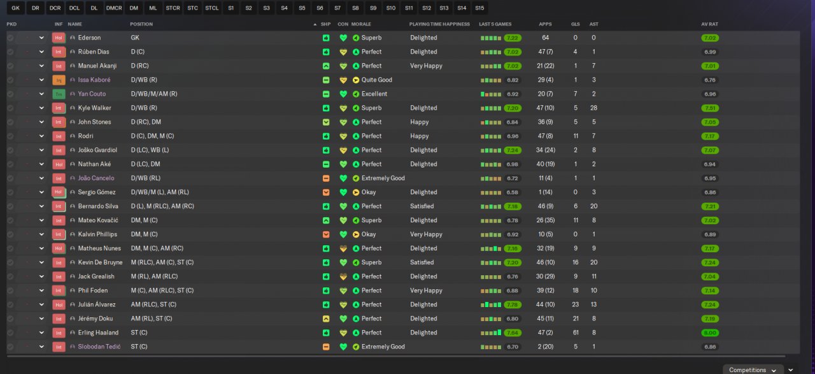
Task: Open Jérémy Doku's row dropdown chevron
Action: pos(41,319)
